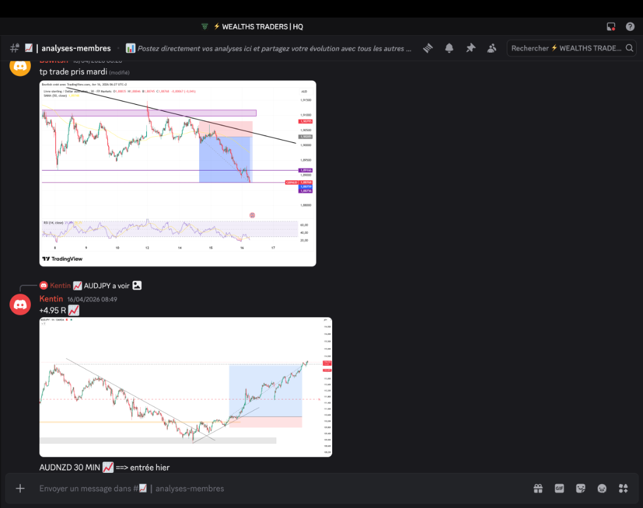Screen dimensions: 643x508
Task: Click the image attachment icon in the reply preview
Action: [137, 285]
